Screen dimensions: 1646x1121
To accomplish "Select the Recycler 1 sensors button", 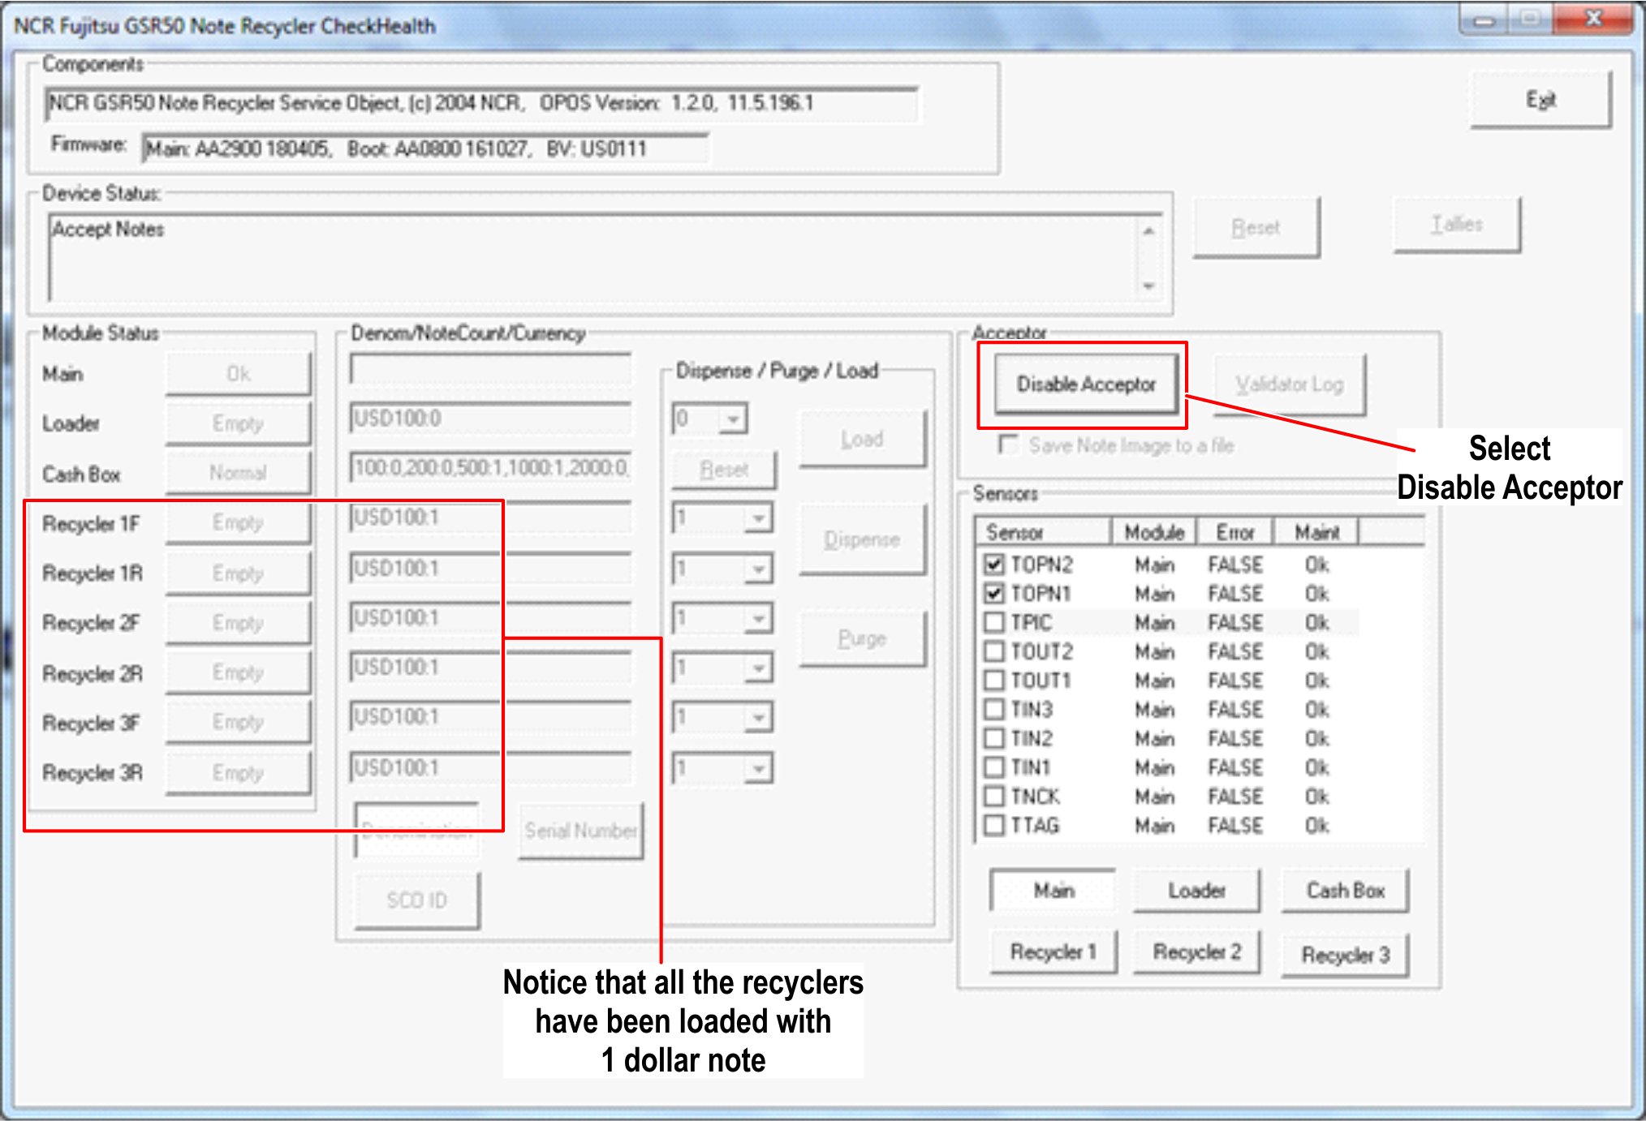I will (1054, 952).
